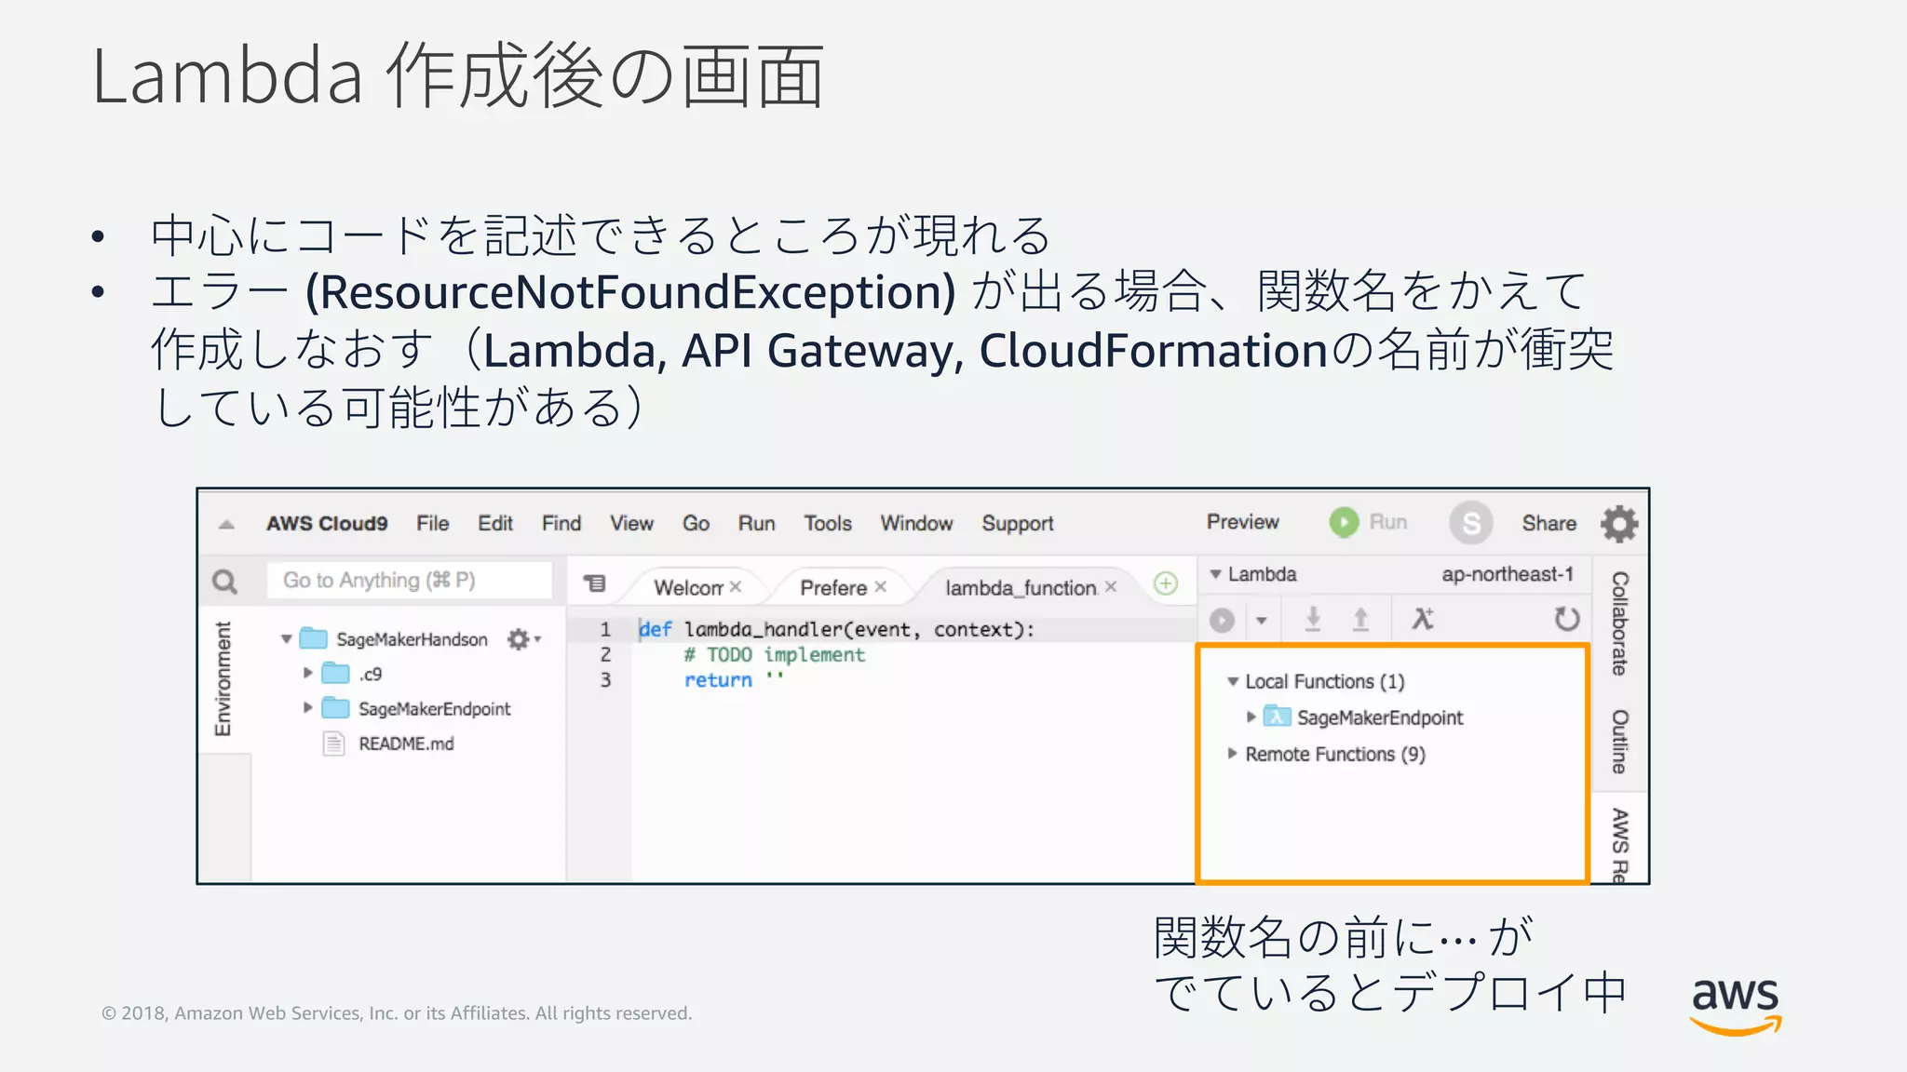Click the S user avatar icon
Image resolution: width=1907 pixels, height=1072 pixels.
(1471, 523)
